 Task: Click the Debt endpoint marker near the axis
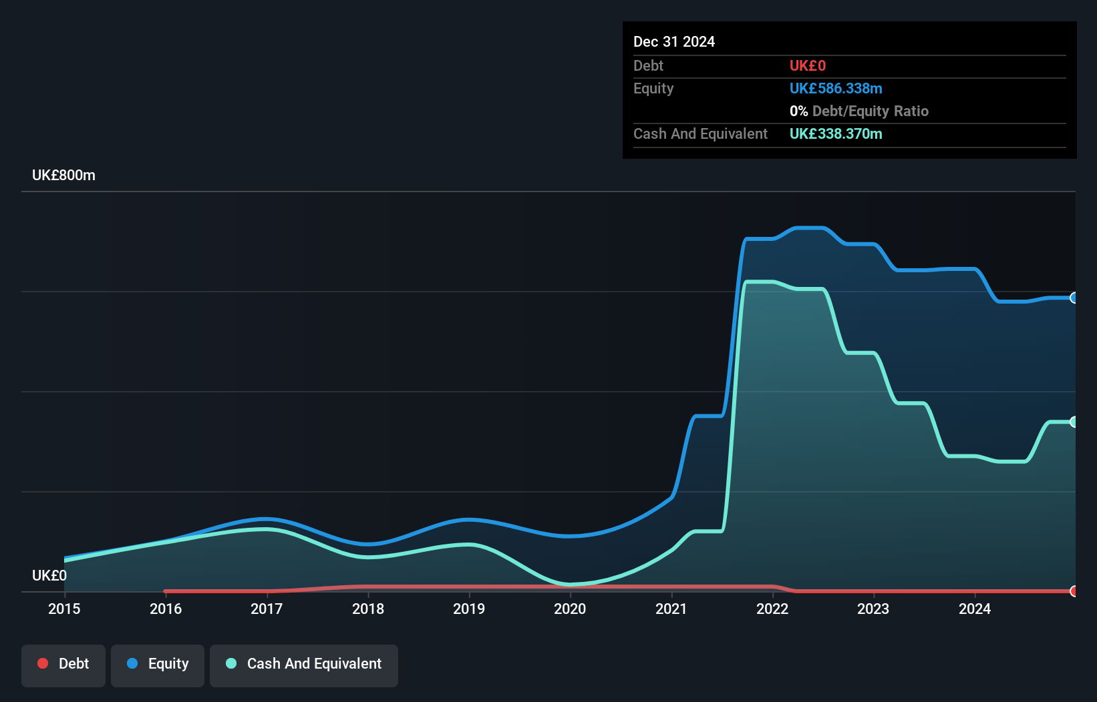[1073, 591]
